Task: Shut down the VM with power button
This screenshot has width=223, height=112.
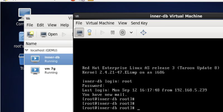Action: tap(122, 32)
